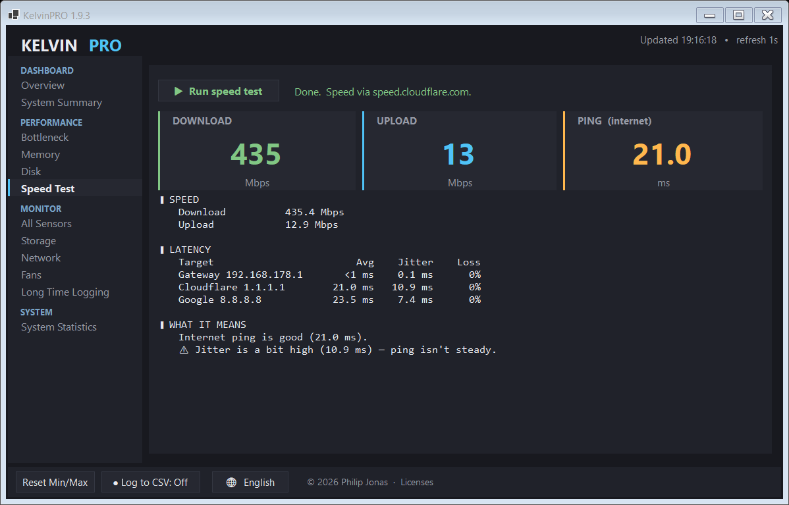
Task: Click the DOWNLOAD 435 Mbps card
Action: click(x=257, y=151)
